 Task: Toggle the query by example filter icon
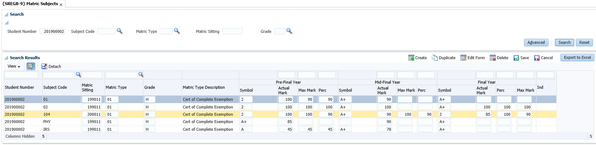pos(30,66)
